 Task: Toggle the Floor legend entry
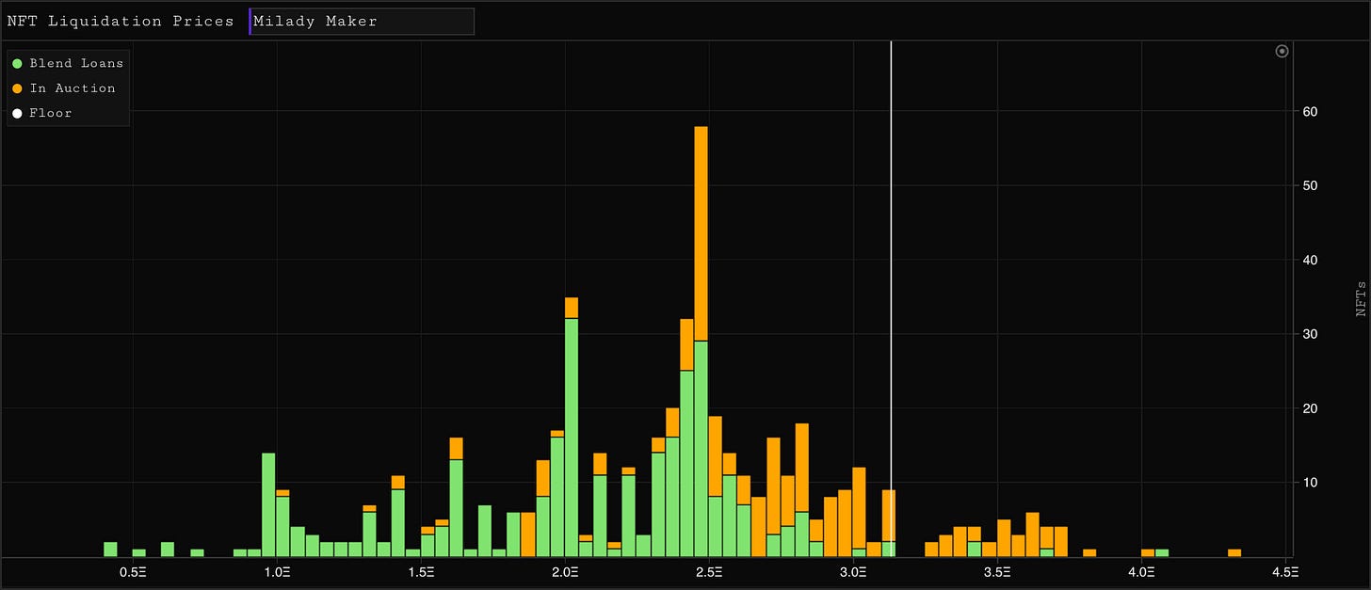pyautogui.click(x=41, y=113)
